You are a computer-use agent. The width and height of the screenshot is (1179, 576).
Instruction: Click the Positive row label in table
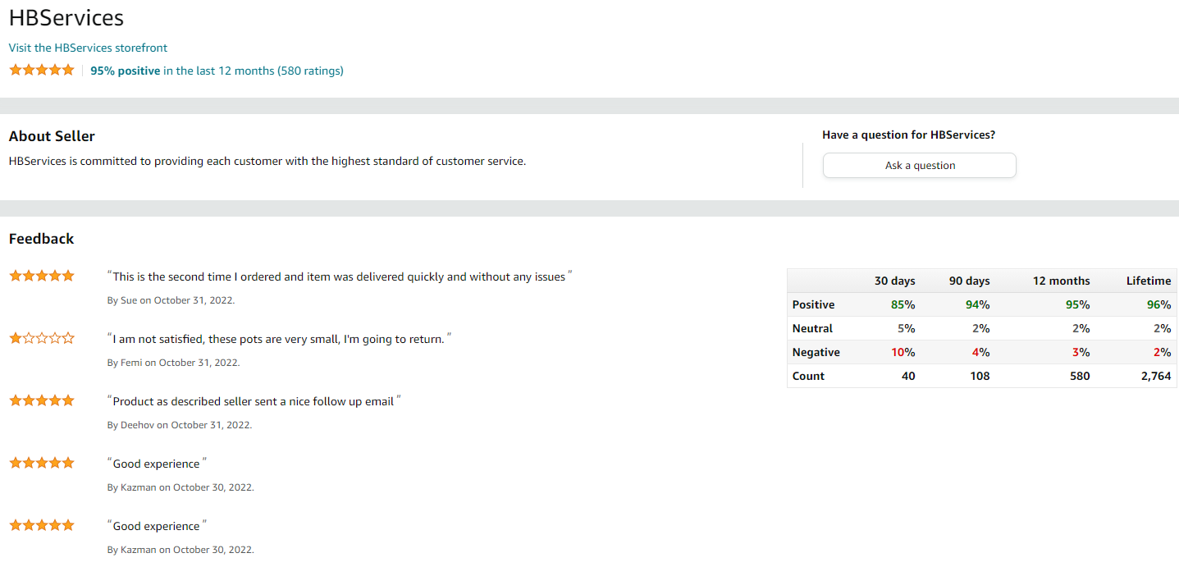tap(813, 304)
